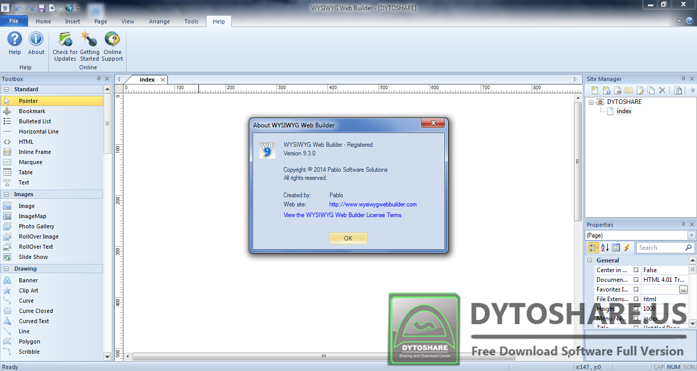Open Customize Quick Access Toolbar dropdown

78,8
